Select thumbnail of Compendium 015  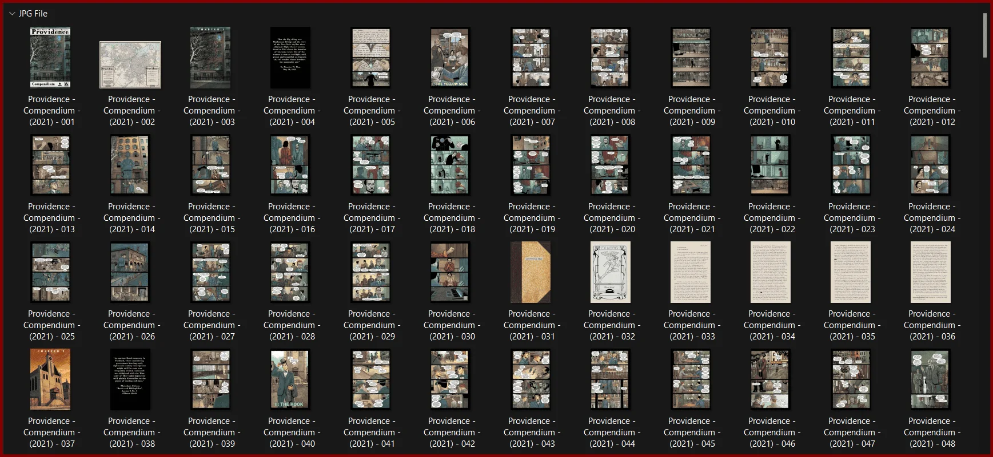pos(210,165)
